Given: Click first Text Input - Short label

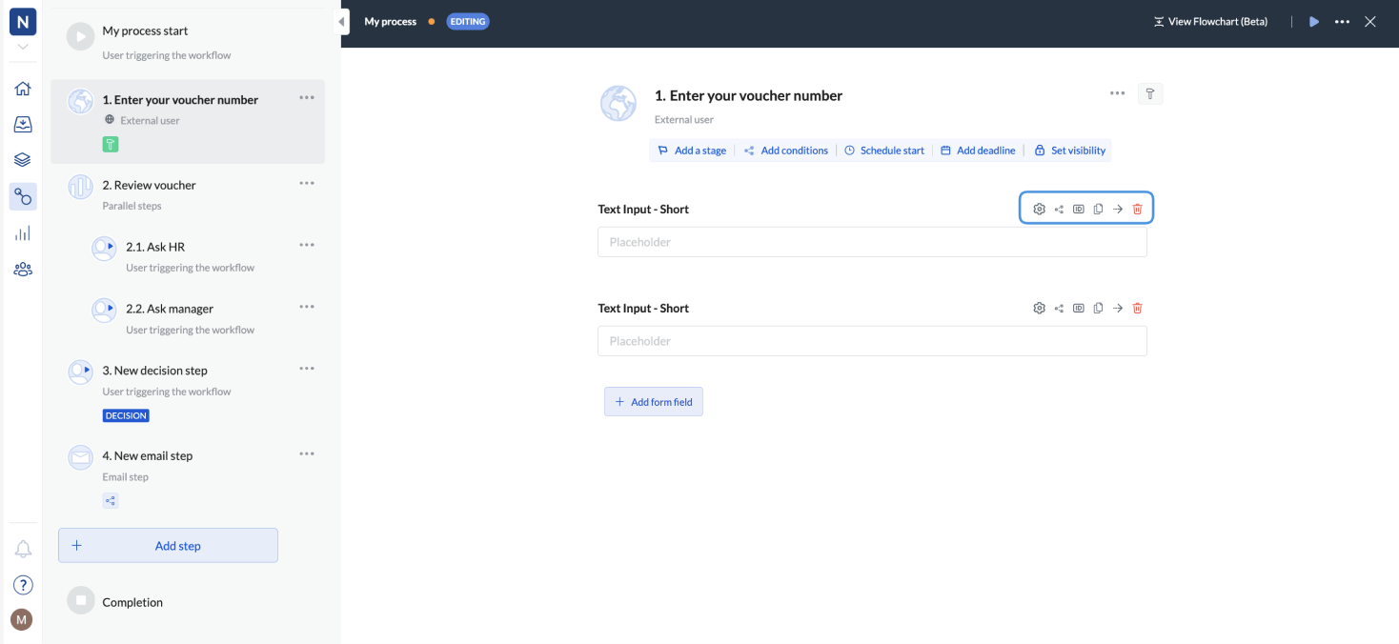Looking at the screenshot, I should click(x=643, y=209).
